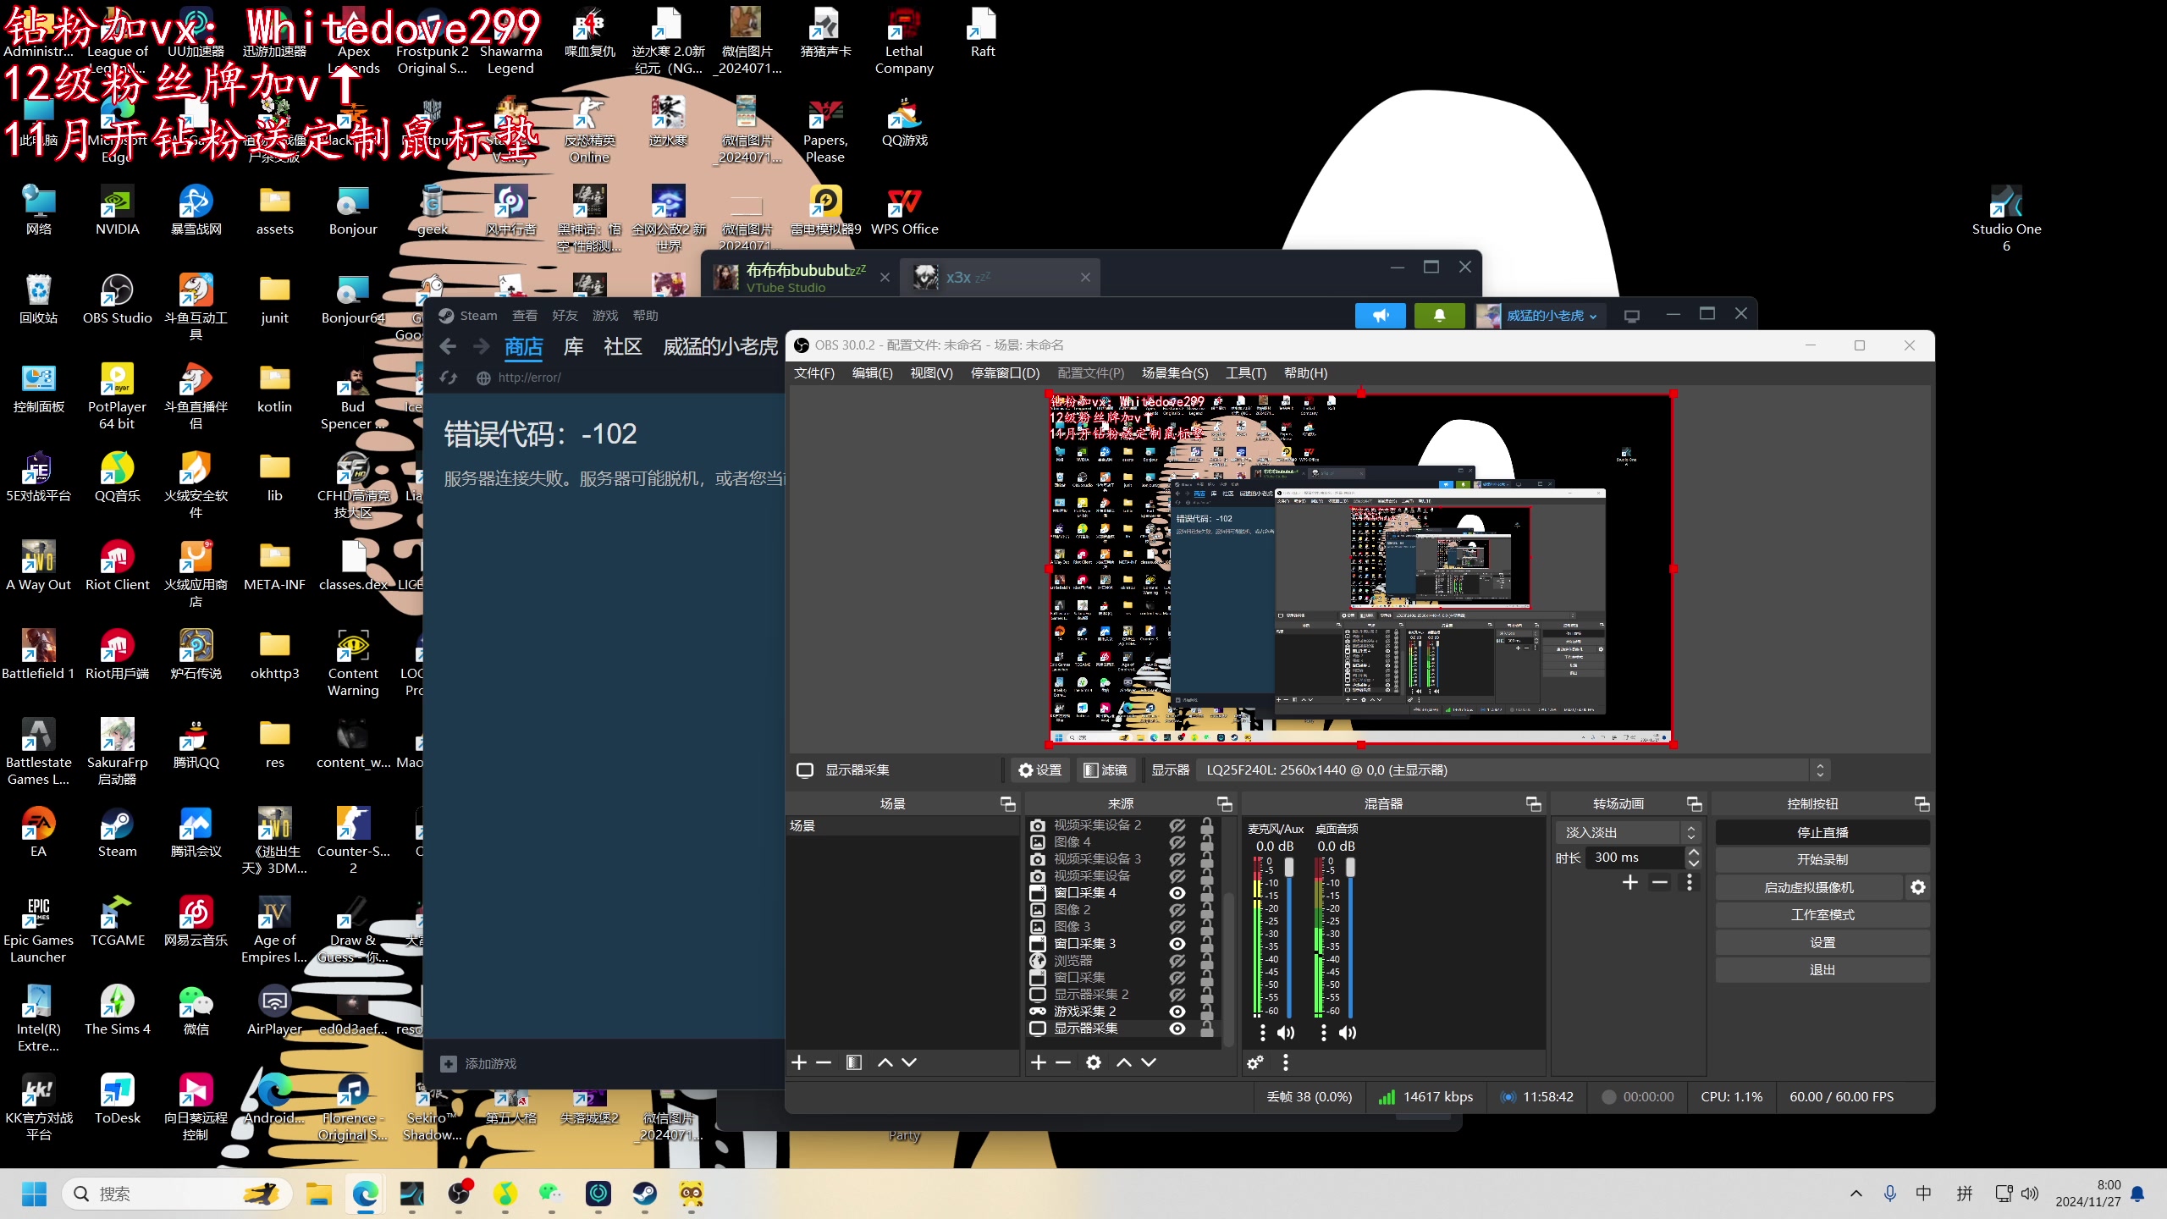Viewport: 2167px width, 1219px height.
Task: Open the 停靠窗口(D) menu in OBS
Action: [1005, 373]
